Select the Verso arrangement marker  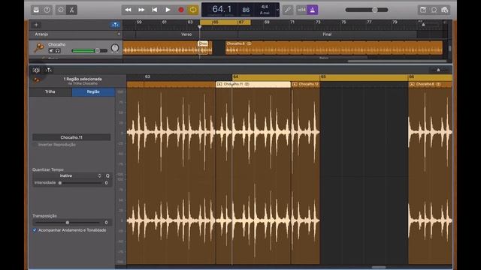pos(186,34)
